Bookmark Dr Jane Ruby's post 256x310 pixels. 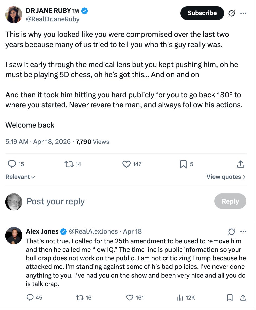183,164
